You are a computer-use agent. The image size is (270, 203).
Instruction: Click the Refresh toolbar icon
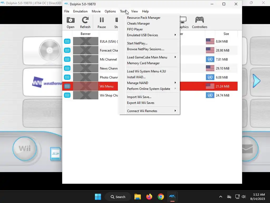[x=85, y=20]
